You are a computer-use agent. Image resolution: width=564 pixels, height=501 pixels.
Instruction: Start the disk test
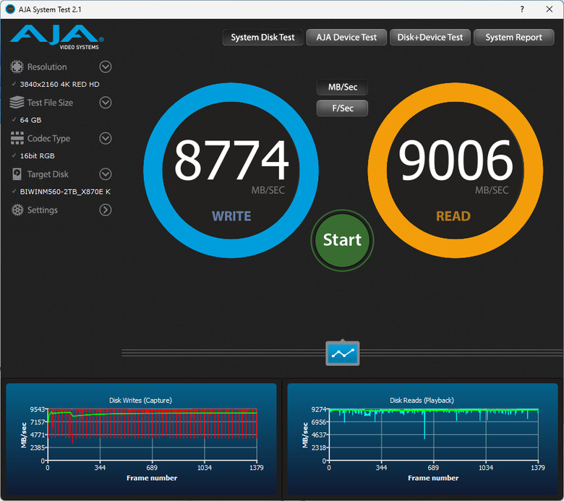click(342, 240)
